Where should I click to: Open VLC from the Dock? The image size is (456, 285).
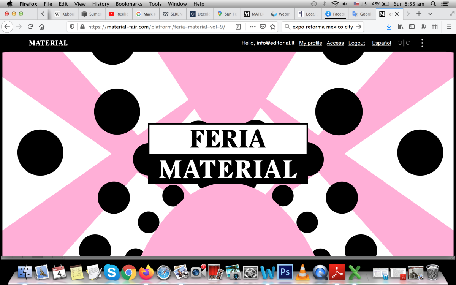tap(302, 272)
